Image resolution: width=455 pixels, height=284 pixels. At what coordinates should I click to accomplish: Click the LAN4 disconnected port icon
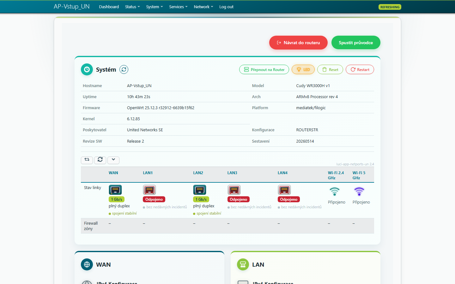click(284, 190)
